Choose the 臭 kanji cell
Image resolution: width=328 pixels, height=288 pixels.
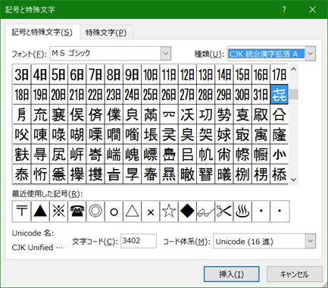point(188,134)
